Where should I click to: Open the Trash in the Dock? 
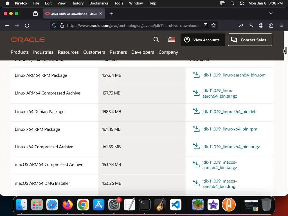click(x=267, y=204)
